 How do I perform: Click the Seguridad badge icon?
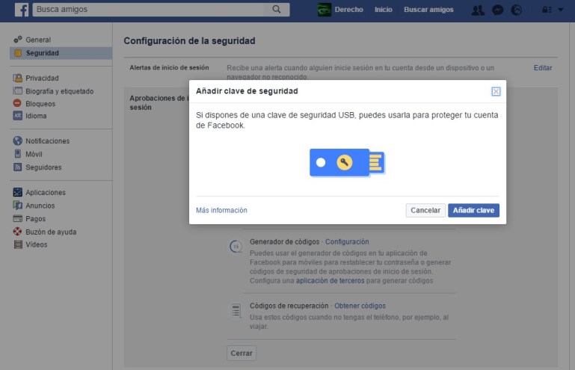[x=18, y=53]
